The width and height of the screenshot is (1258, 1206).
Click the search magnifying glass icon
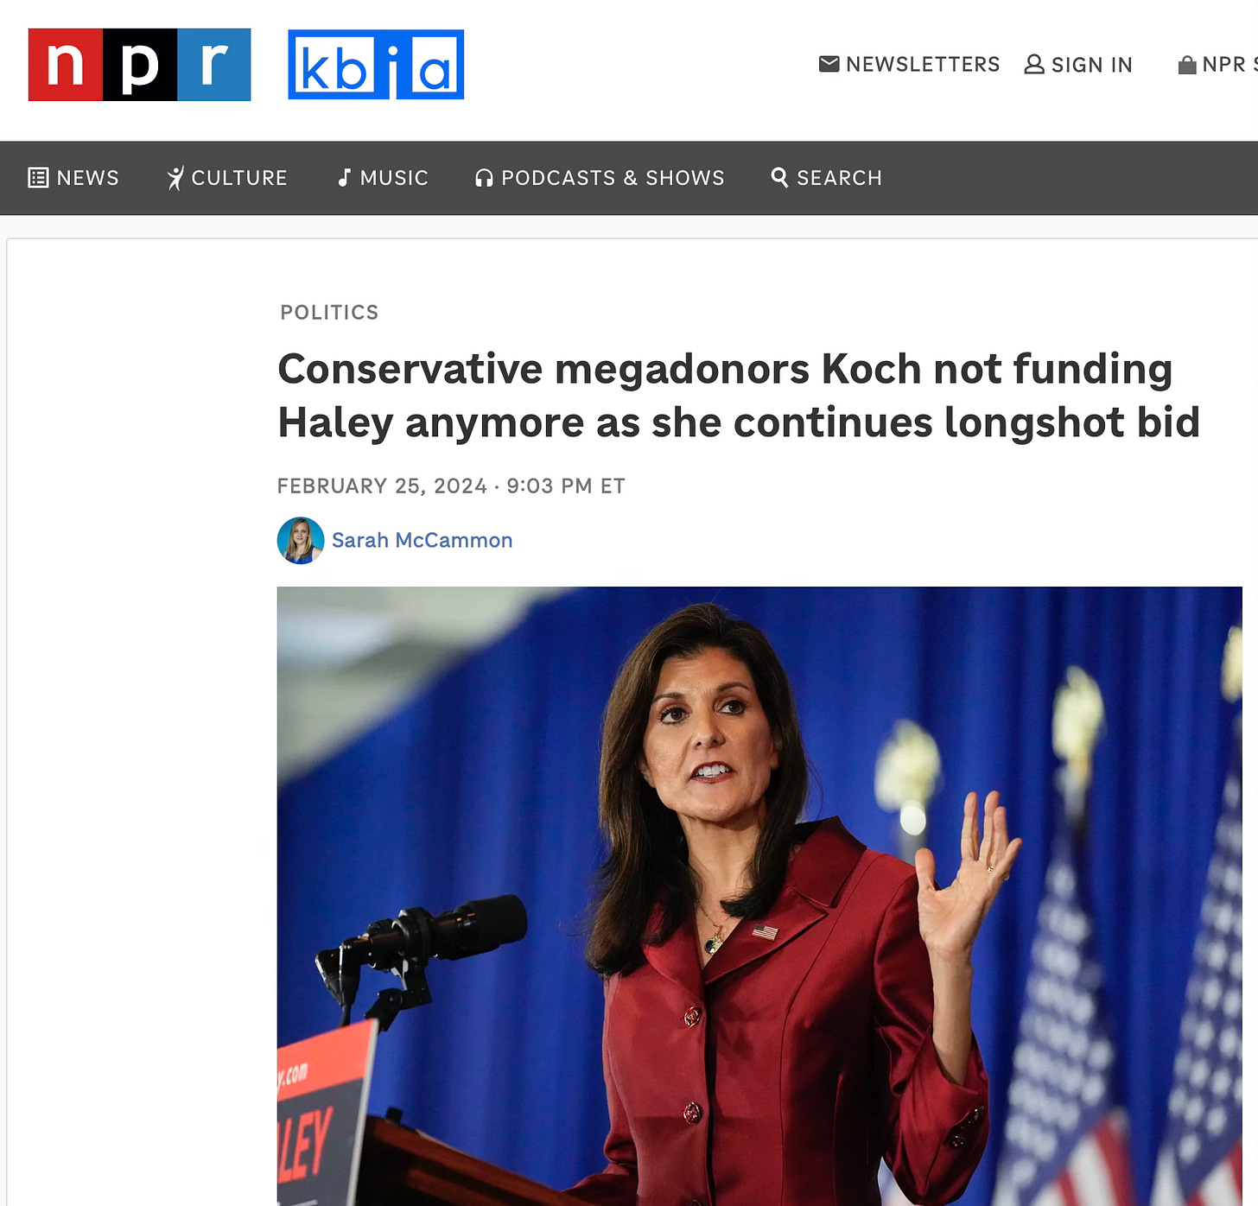779,177
